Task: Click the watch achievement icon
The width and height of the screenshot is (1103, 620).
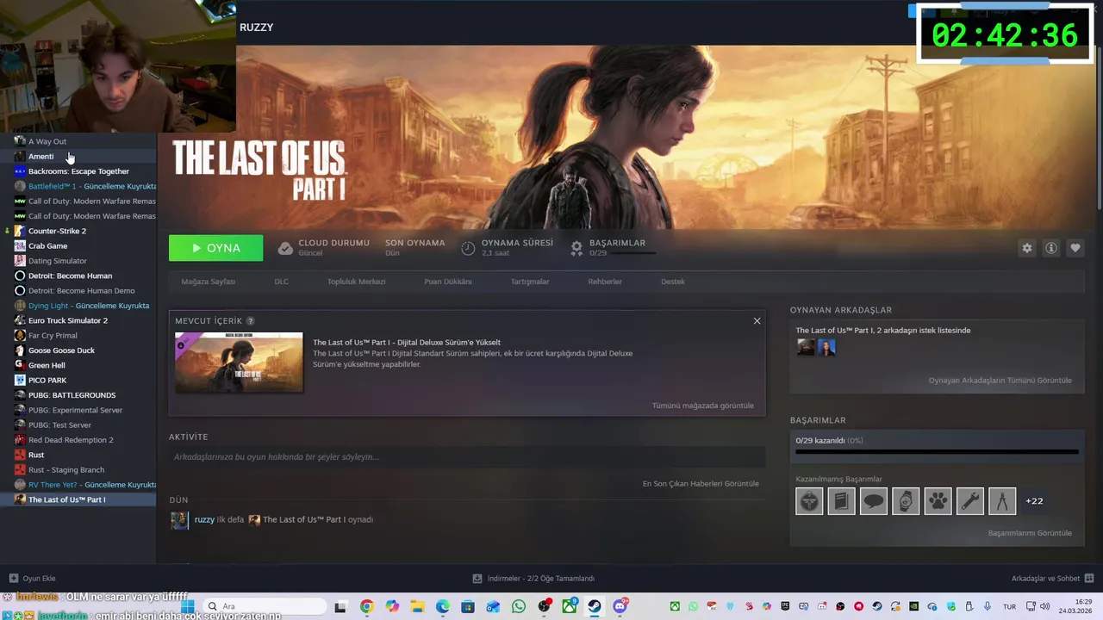Action: (x=906, y=500)
